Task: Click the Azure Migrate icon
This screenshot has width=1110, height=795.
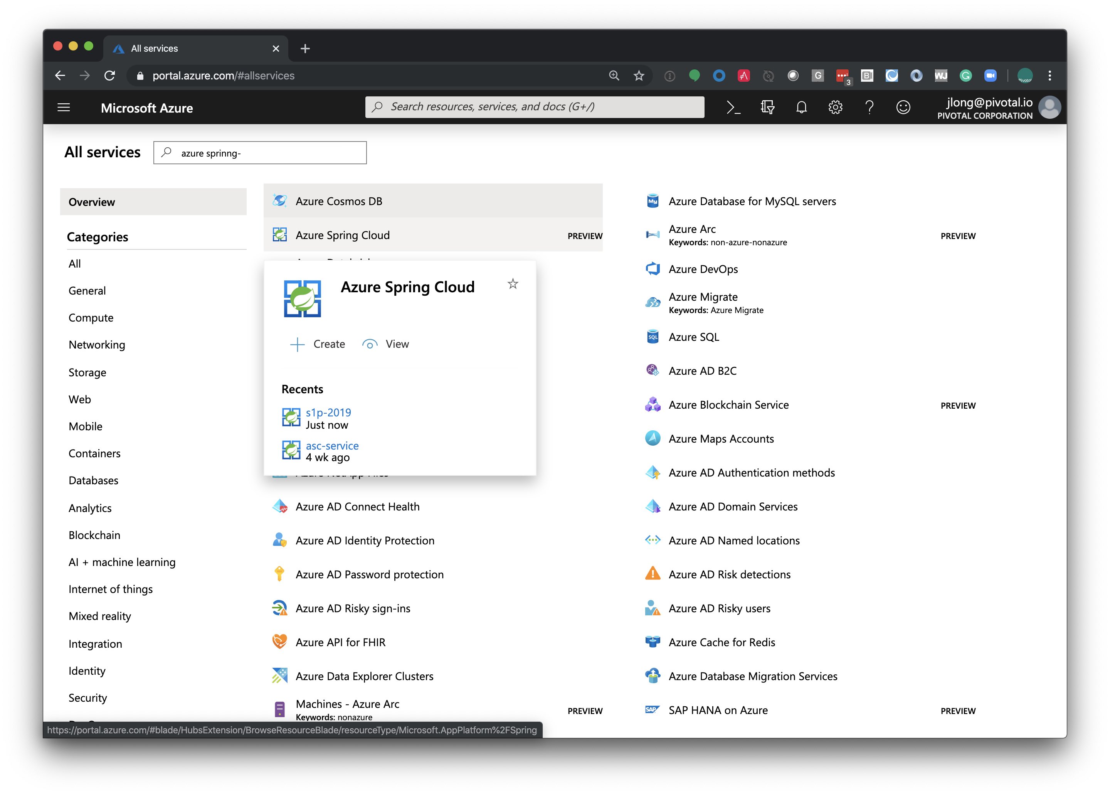Action: click(x=653, y=303)
